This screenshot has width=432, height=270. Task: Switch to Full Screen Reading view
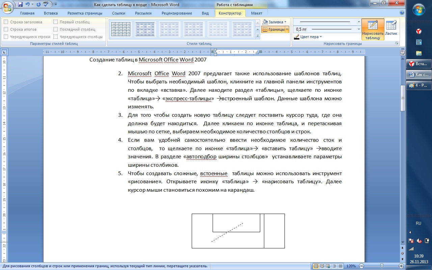point(322,266)
